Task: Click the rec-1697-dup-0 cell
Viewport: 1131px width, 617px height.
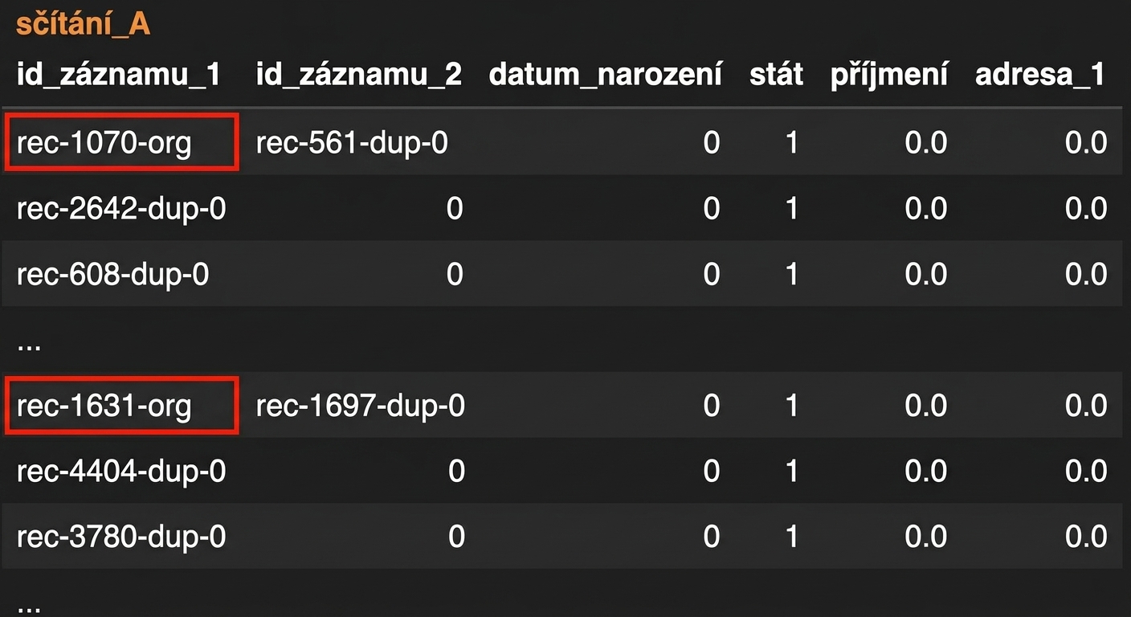Action: tap(360, 406)
